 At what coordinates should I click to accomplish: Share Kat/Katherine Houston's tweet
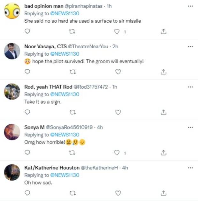163,193
